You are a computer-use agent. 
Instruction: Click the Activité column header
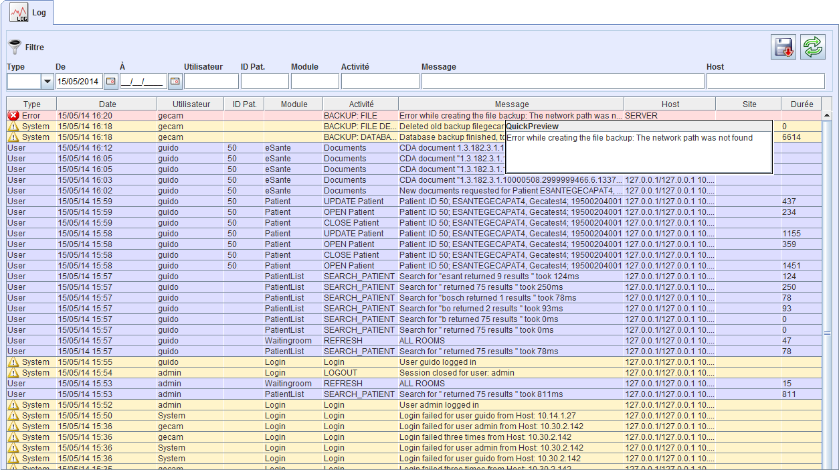(361, 104)
